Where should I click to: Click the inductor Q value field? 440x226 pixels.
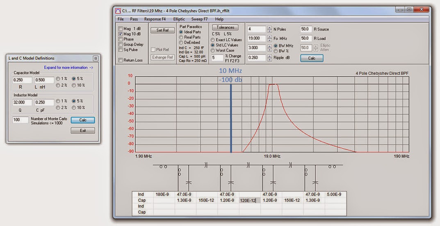pyautogui.click(x=23, y=102)
